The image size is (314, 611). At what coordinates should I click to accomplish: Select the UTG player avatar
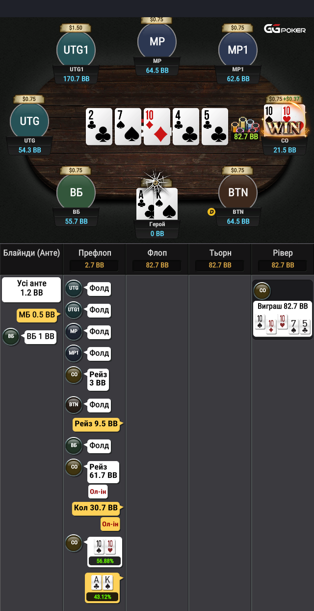[29, 121]
